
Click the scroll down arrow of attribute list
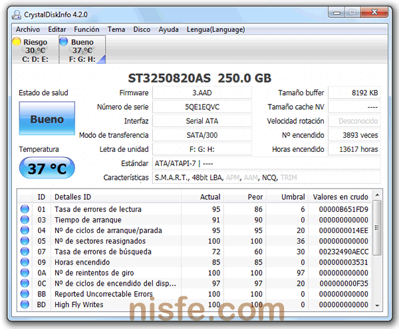[377, 305]
